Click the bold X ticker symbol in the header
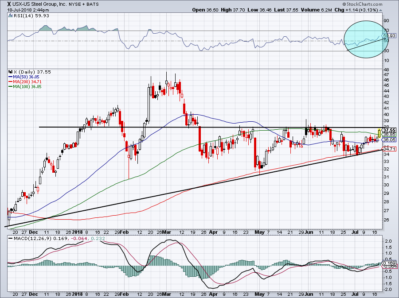 pos(9,4)
